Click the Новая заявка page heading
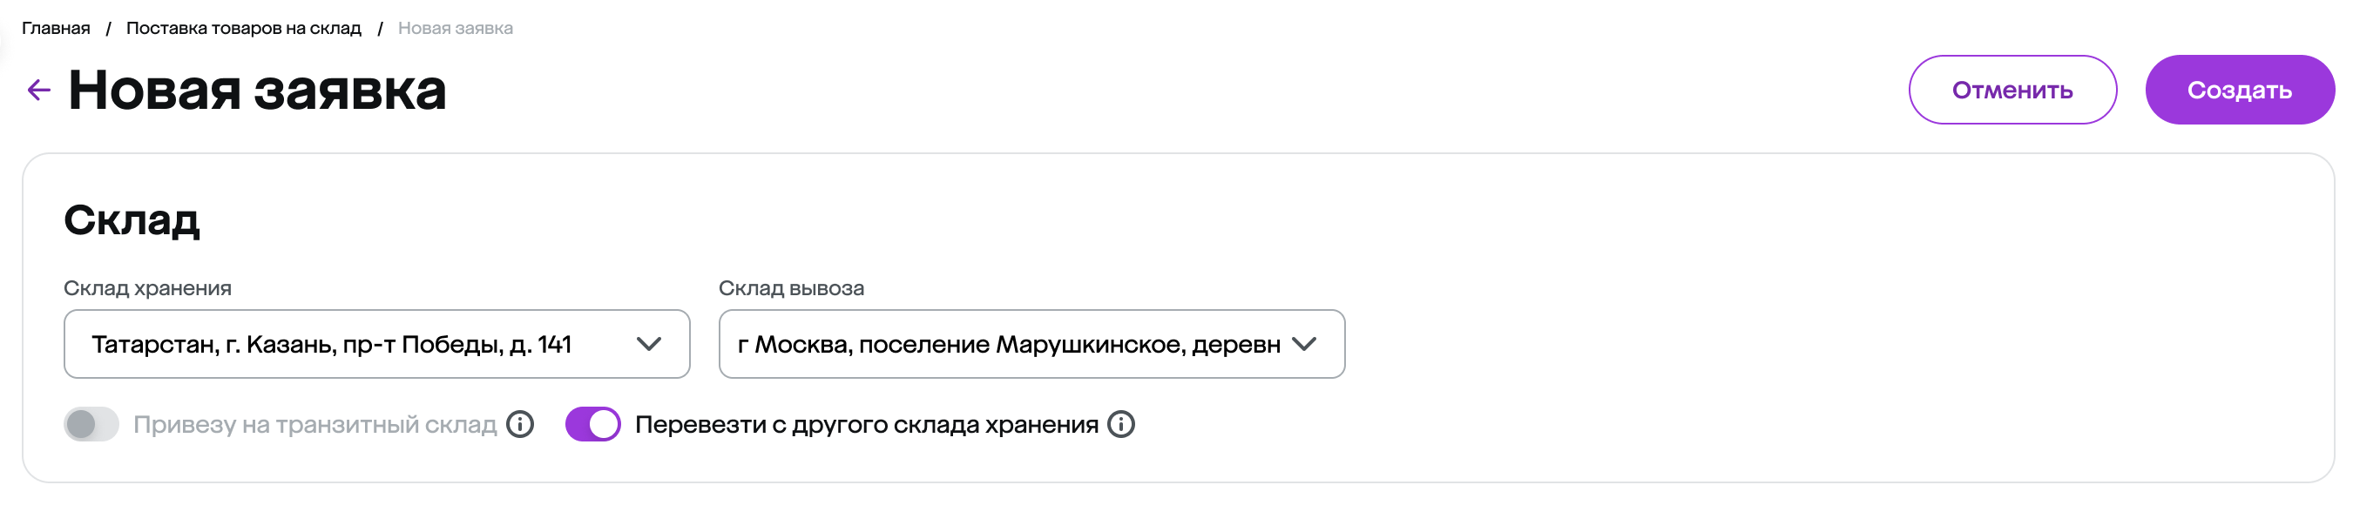 coord(257,90)
